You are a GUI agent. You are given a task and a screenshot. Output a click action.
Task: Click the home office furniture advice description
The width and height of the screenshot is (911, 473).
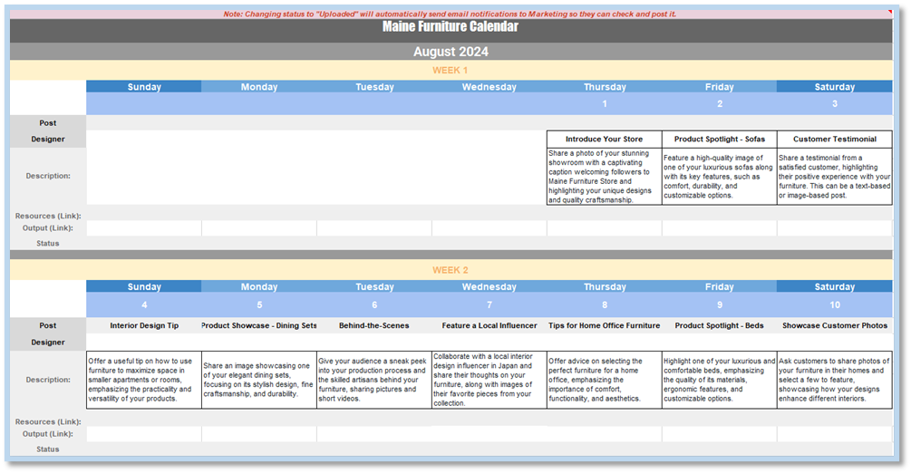click(605, 380)
